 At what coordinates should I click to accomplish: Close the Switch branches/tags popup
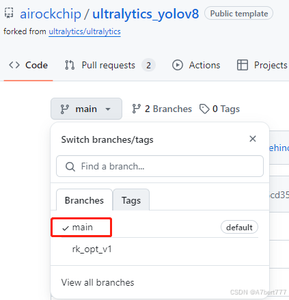pos(253,139)
